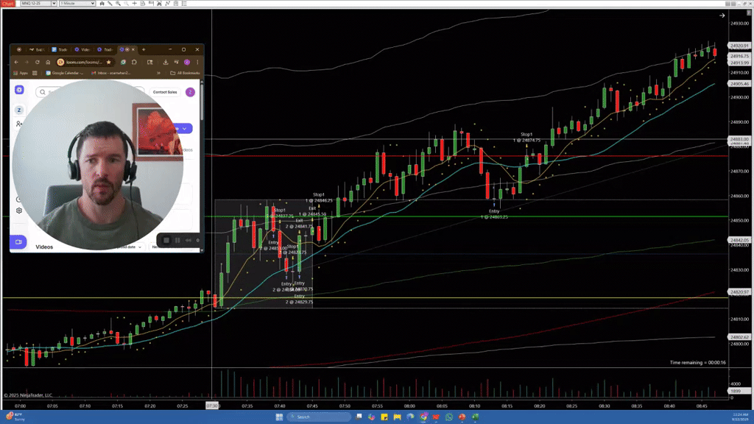This screenshot has height=424, width=754.
Task: Open the browser three-dot menu
Action: 197,62
